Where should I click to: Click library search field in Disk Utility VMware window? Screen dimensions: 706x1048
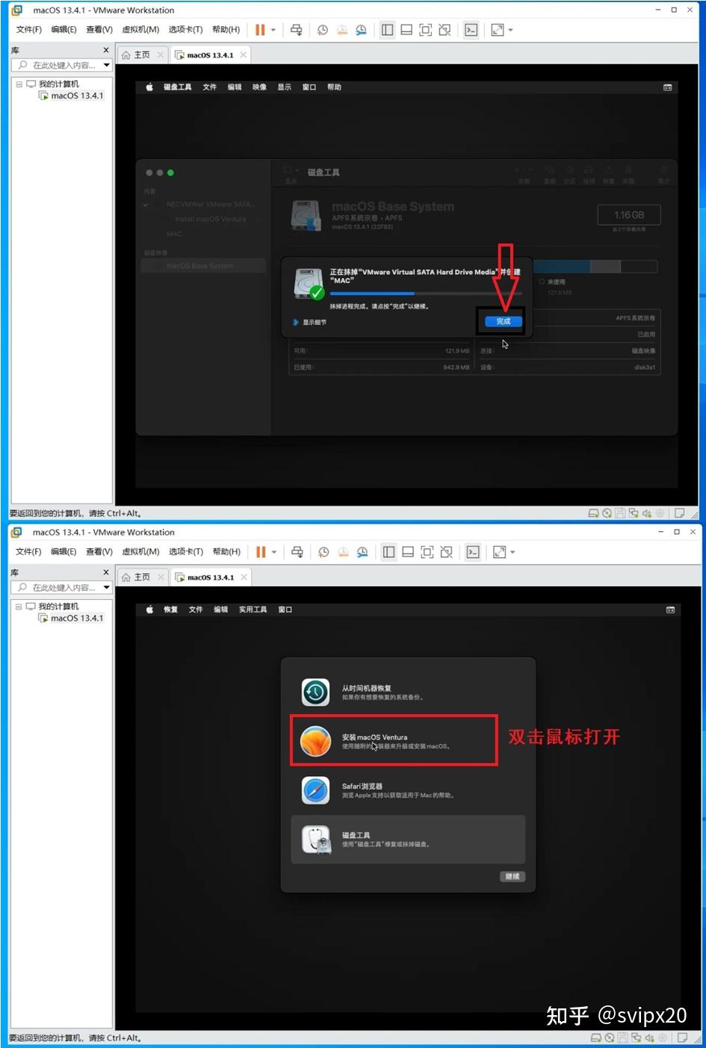pos(62,65)
